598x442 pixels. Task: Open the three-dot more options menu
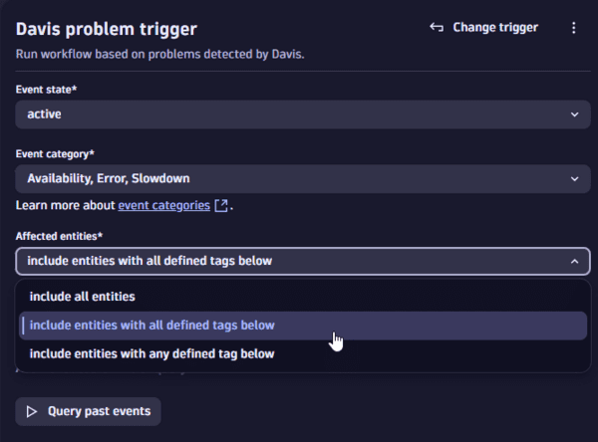click(x=574, y=28)
